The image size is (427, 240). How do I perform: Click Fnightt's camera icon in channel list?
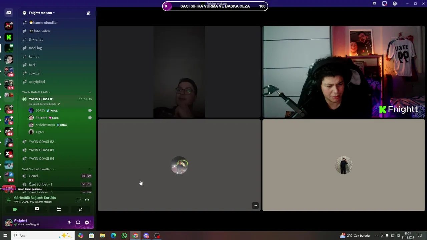tap(90, 118)
